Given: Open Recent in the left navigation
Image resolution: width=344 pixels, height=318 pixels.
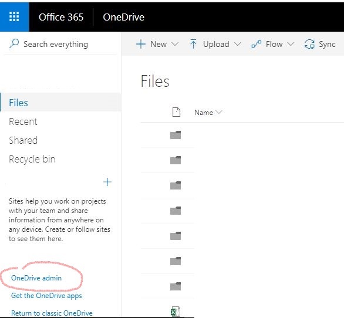Looking at the screenshot, I should 23,121.
